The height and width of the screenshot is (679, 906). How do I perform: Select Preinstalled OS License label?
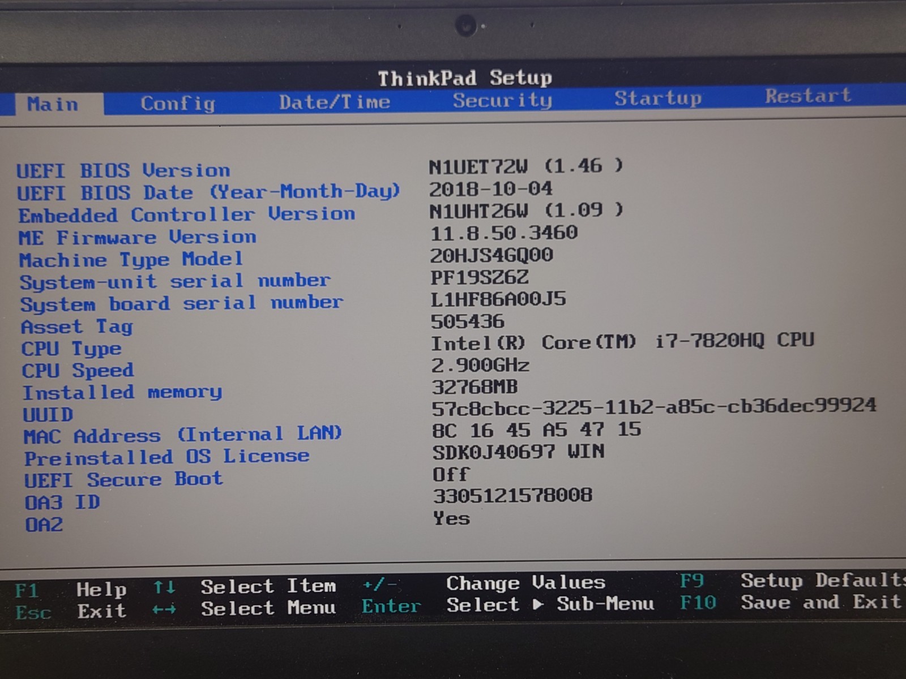pyautogui.click(x=167, y=457)
